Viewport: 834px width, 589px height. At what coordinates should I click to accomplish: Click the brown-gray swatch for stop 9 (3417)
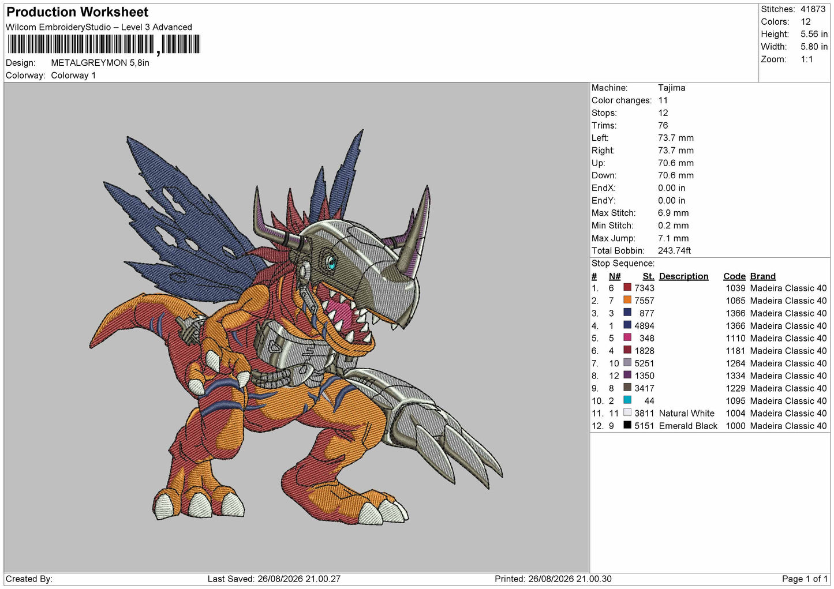627,388
